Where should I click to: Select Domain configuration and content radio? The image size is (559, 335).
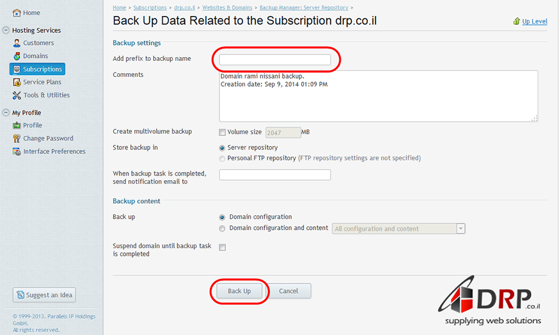pos(222,229)
